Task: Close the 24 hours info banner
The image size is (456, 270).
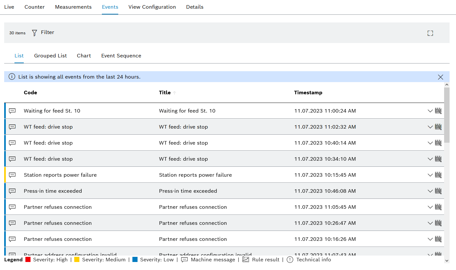Action: click(441, 77)
